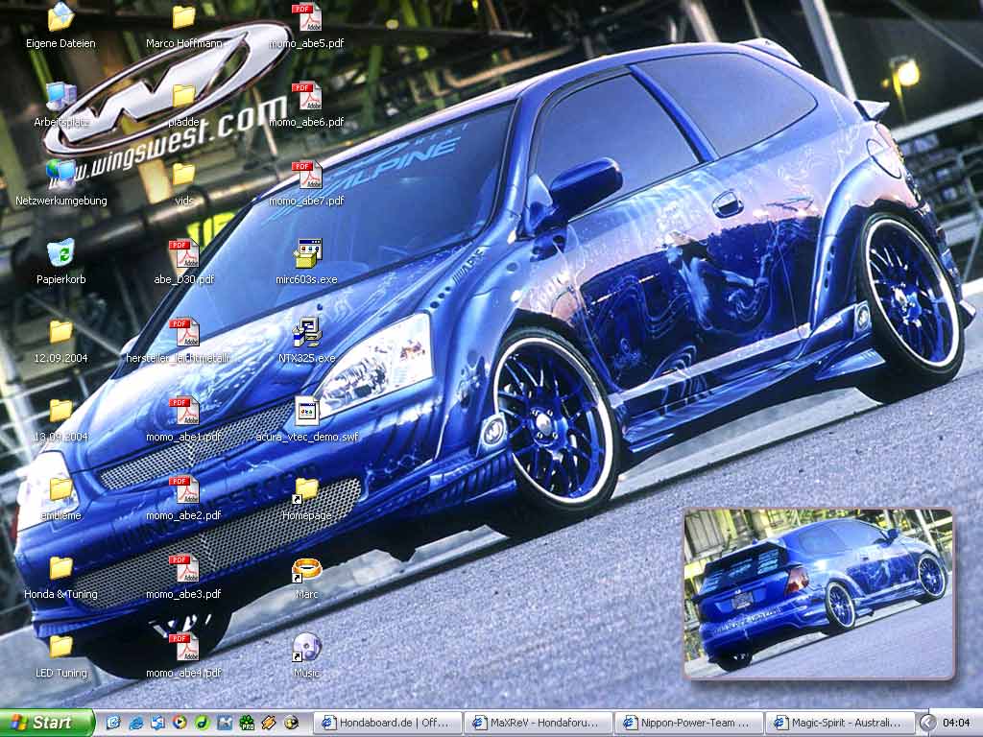Launch Internet Explorer from the quick launch bar

[135, 723]
